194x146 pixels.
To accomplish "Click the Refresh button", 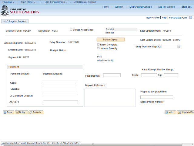I will click(x=36, y=112).
